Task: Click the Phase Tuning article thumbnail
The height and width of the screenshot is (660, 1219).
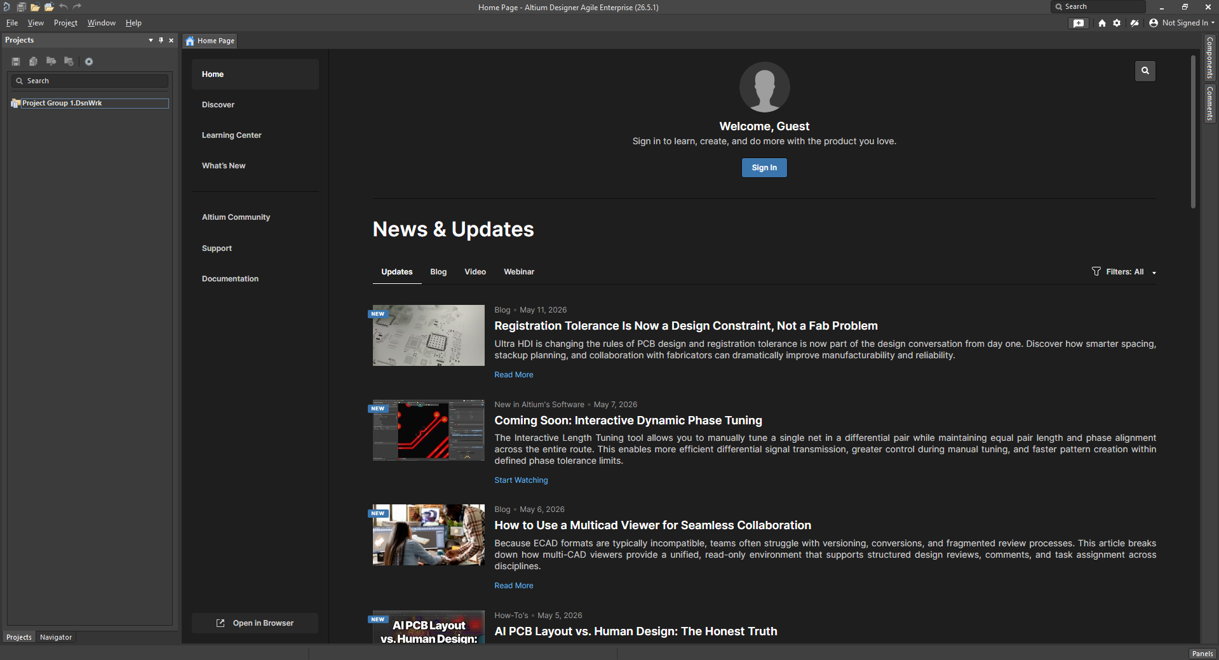Action: 429,430
